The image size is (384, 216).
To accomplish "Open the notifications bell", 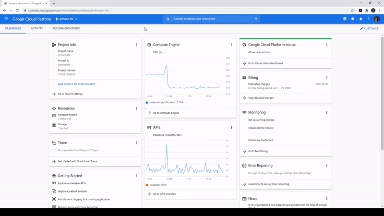I will [361, 19].
